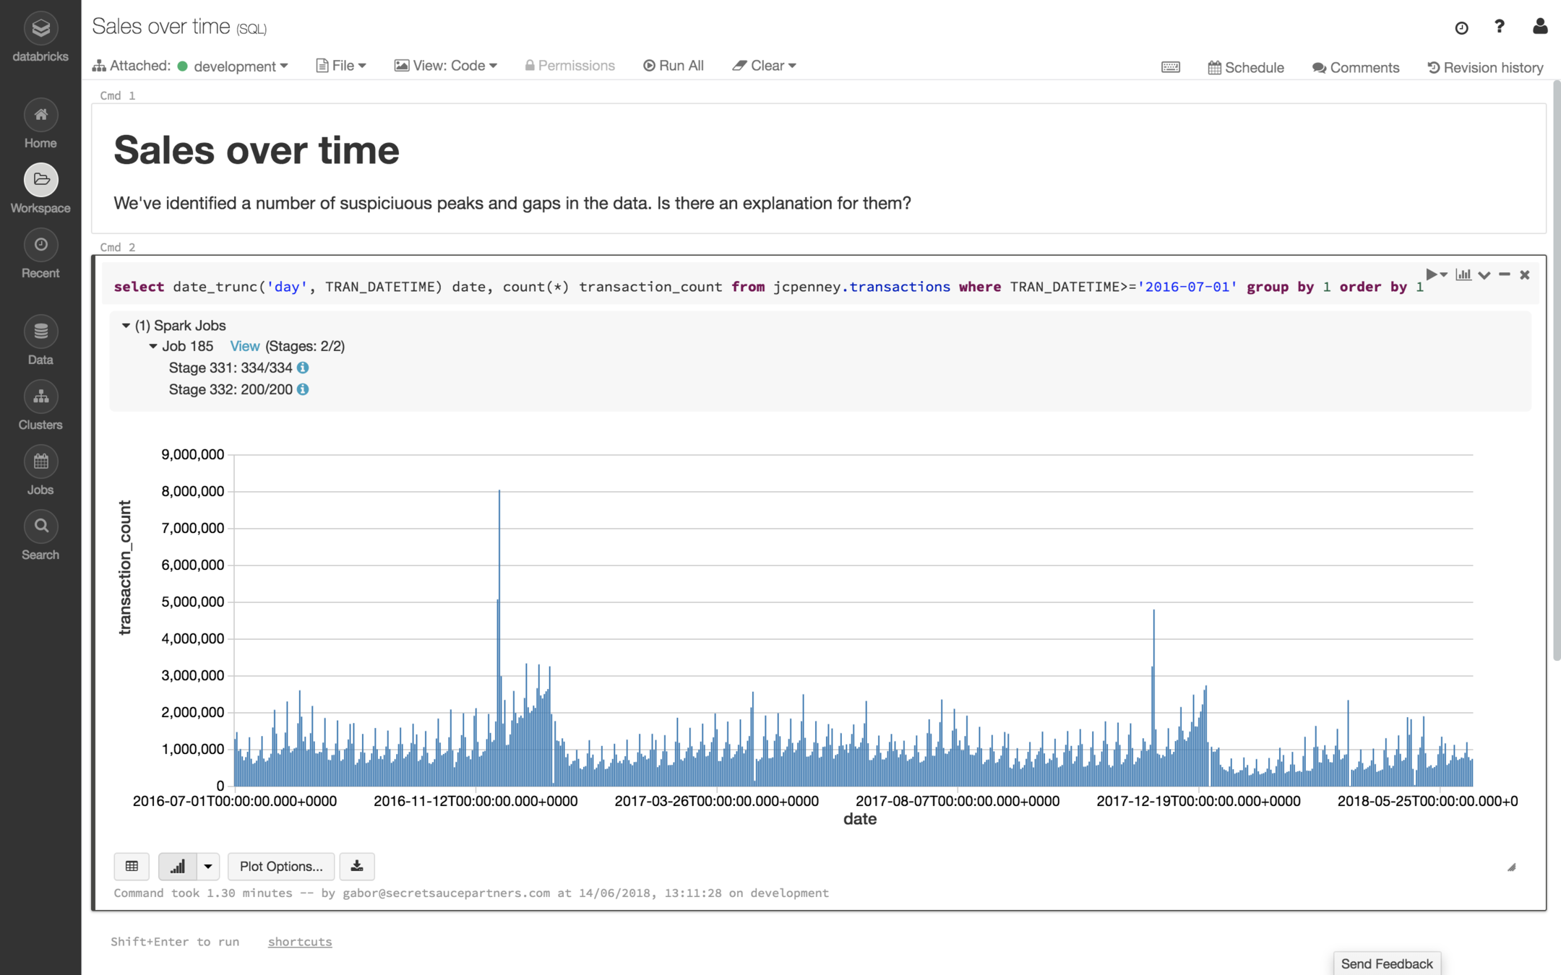
Task: Collapse the Job 185 details
Action: 153,347
